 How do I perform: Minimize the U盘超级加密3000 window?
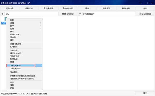(144, 3)
